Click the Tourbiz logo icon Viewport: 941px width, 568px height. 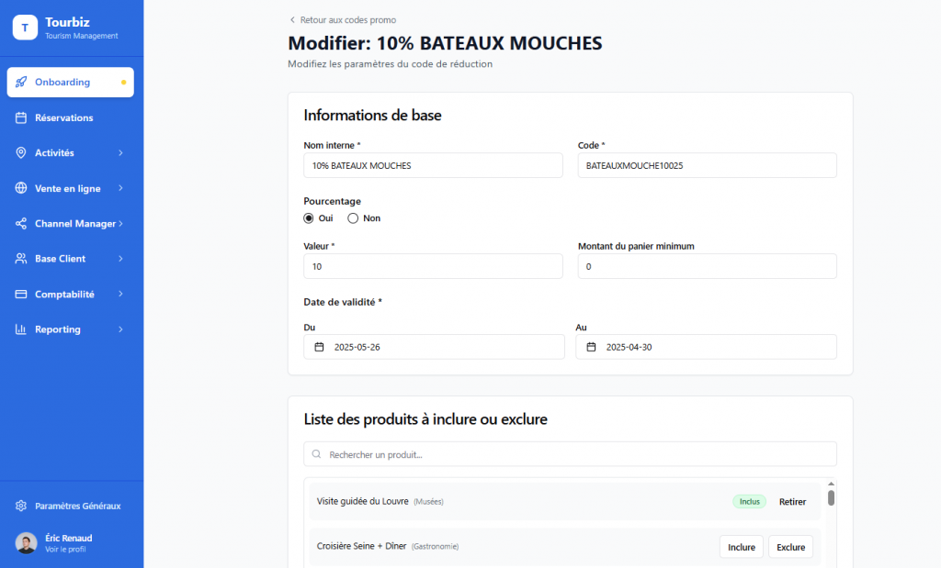pyautogui.click(x=25, y=28)
